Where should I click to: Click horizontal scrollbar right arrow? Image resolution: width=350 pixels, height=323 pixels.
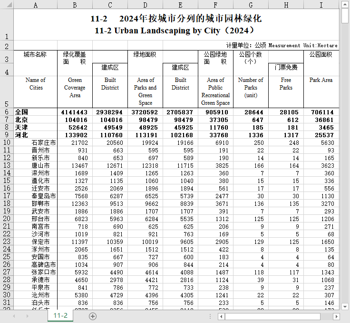coord(336,316)
